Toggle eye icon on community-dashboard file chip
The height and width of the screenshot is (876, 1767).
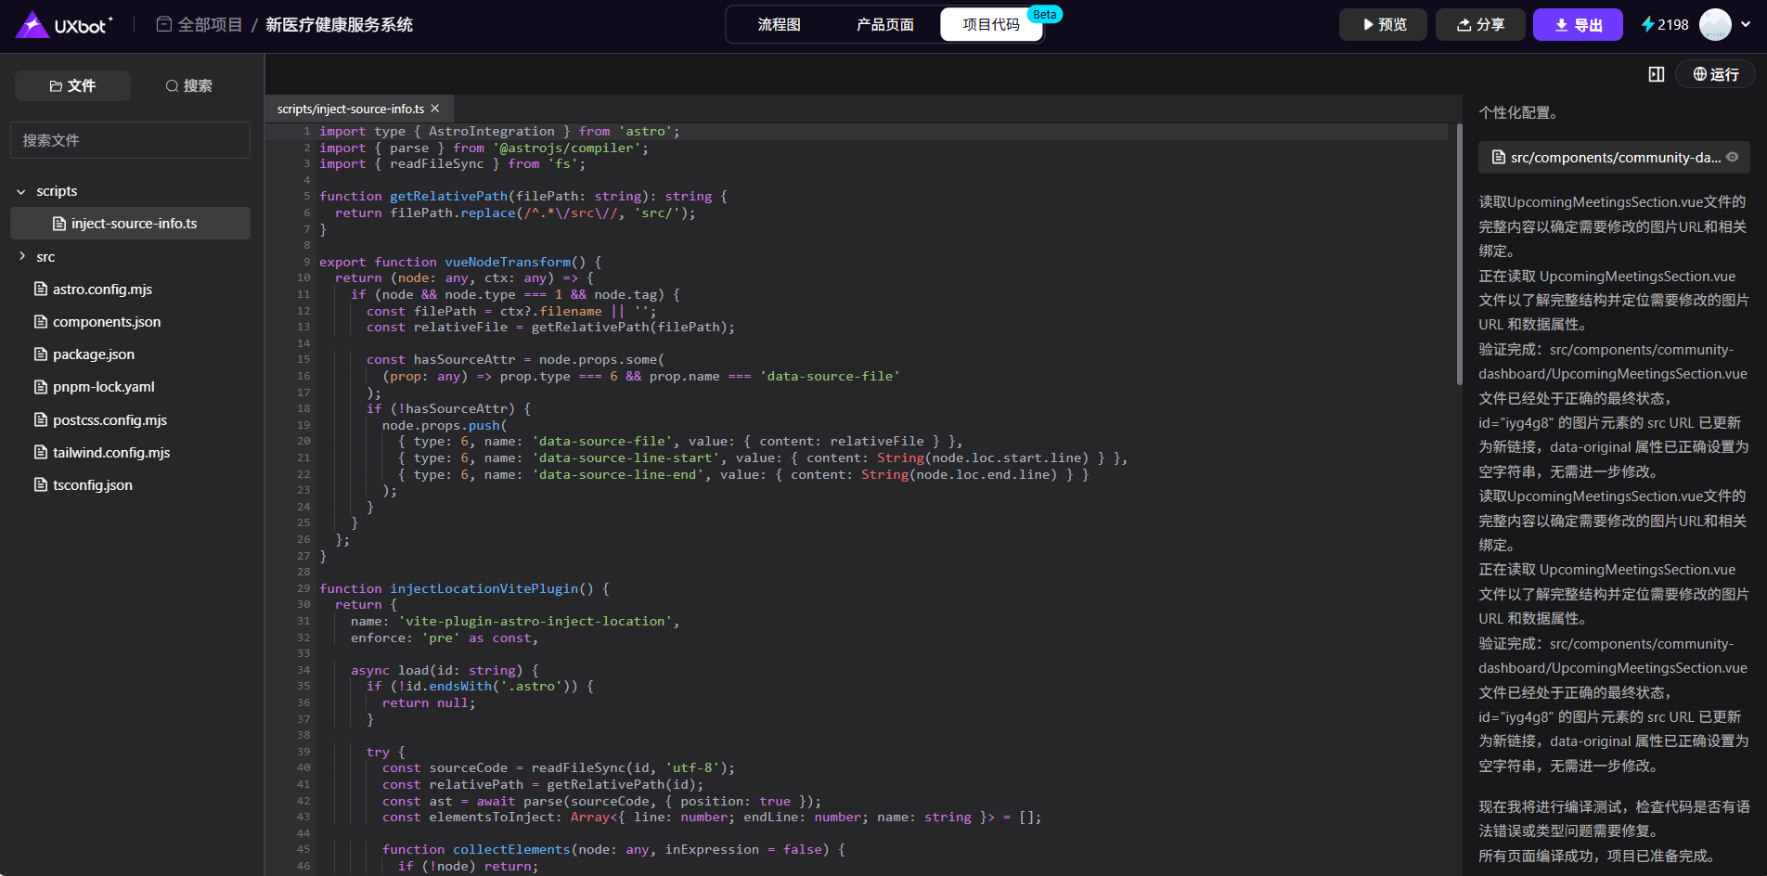[1732, 158]
